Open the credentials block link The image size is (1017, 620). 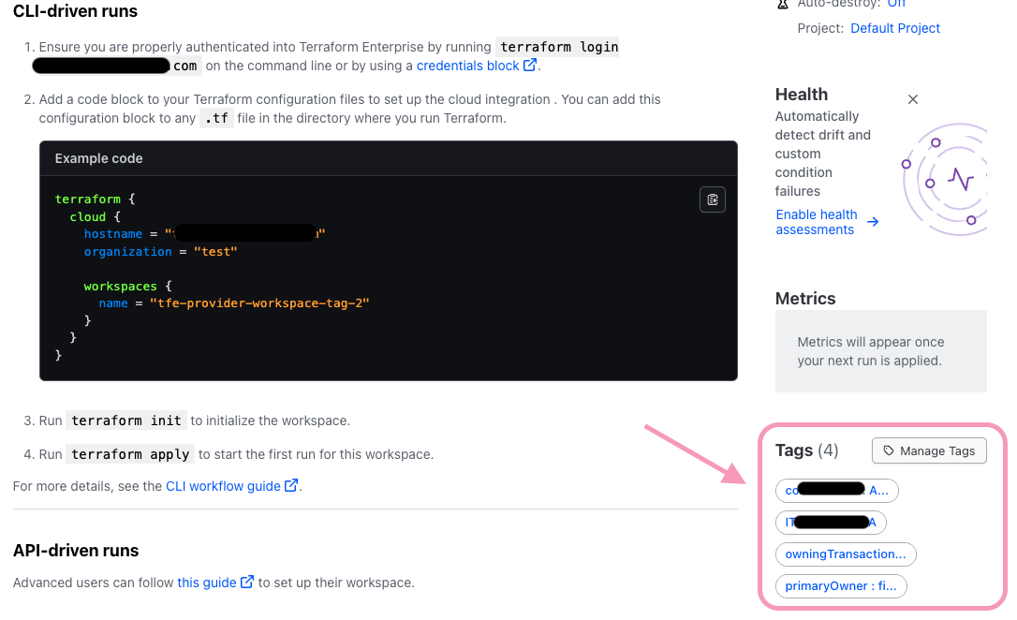pyautogui.click(x=467, y=66)
